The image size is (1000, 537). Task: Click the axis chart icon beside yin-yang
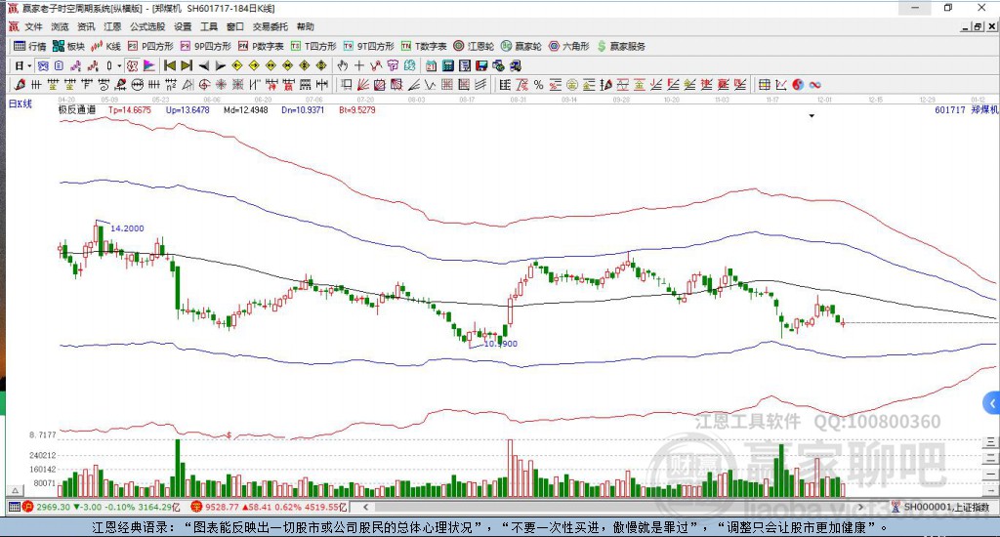click(781, 85)
